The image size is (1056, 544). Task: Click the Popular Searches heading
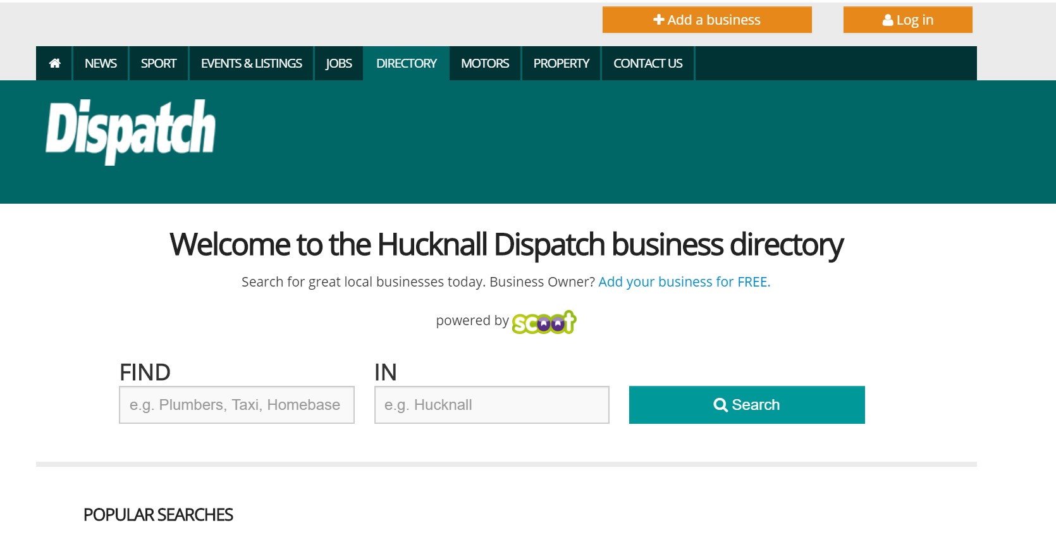point(158,515)
